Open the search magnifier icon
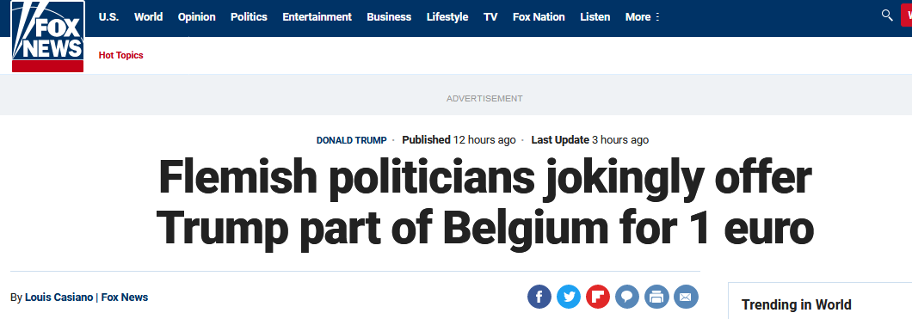Viewport: 912px width, 319px height. [887, 15]
